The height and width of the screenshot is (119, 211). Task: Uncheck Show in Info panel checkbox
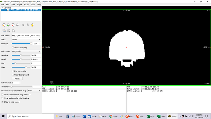pos(2,102)
